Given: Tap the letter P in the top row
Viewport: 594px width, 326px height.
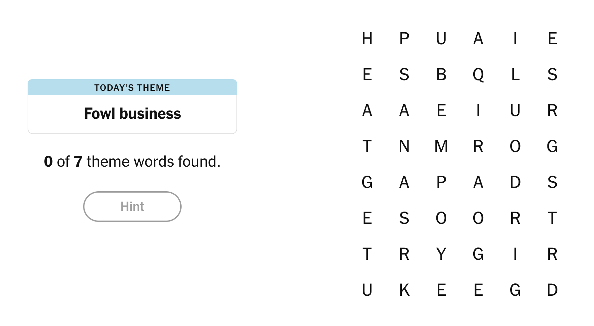Looking at the screenshot, I should 404,39.
